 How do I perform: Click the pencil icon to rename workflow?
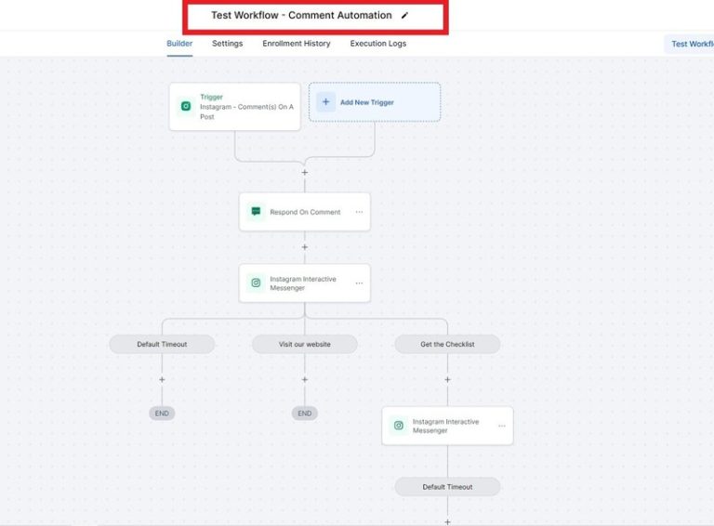click(x=404, y=16)
